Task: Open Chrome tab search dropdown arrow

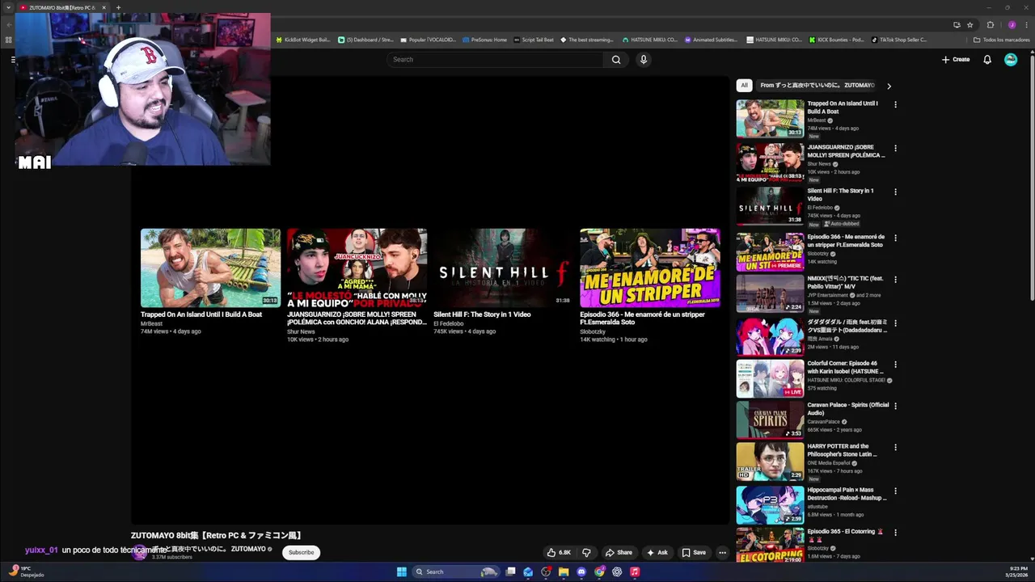Action: click(9, 7)
